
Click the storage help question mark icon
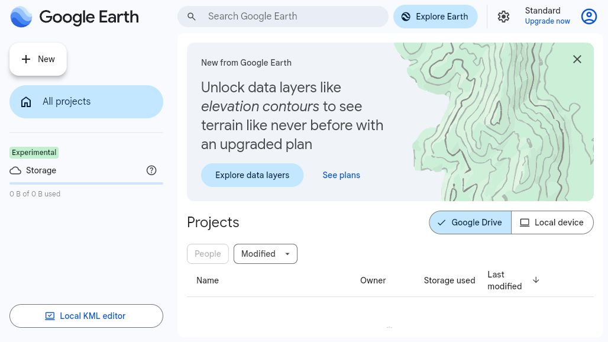(151, 170)
